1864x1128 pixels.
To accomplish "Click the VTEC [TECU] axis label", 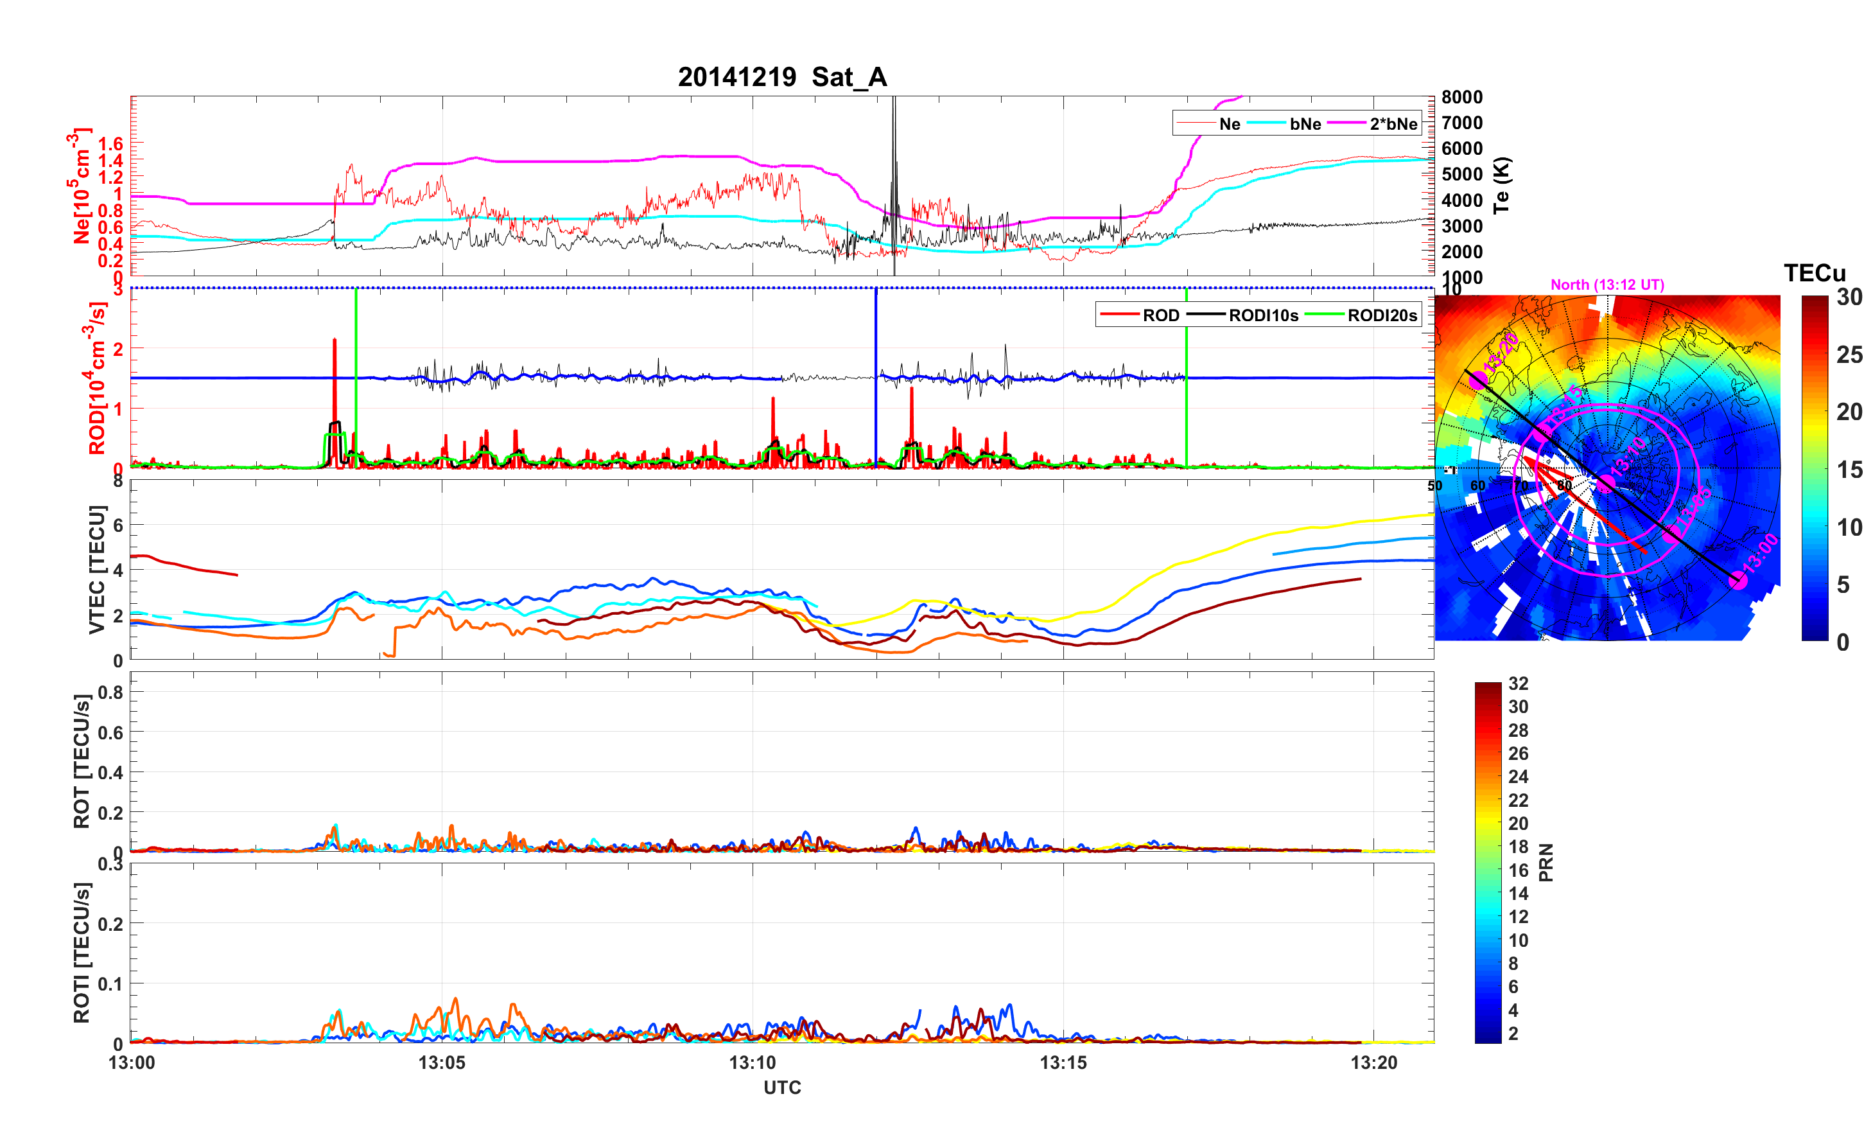I will click(x=96, y=569).
